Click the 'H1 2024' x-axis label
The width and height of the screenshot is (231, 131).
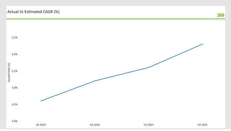click(x=41, y=125)
